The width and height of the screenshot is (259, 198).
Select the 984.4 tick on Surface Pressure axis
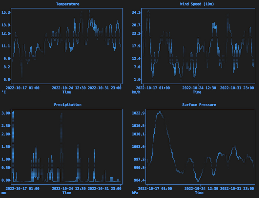[x=138, y=180]
